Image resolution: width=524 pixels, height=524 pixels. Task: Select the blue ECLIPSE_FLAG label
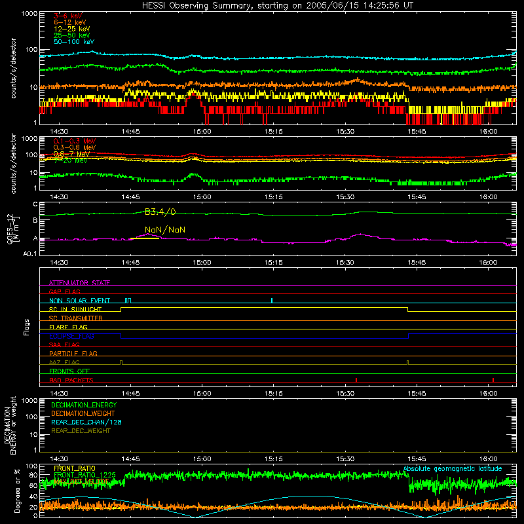[x=71, y=336]
